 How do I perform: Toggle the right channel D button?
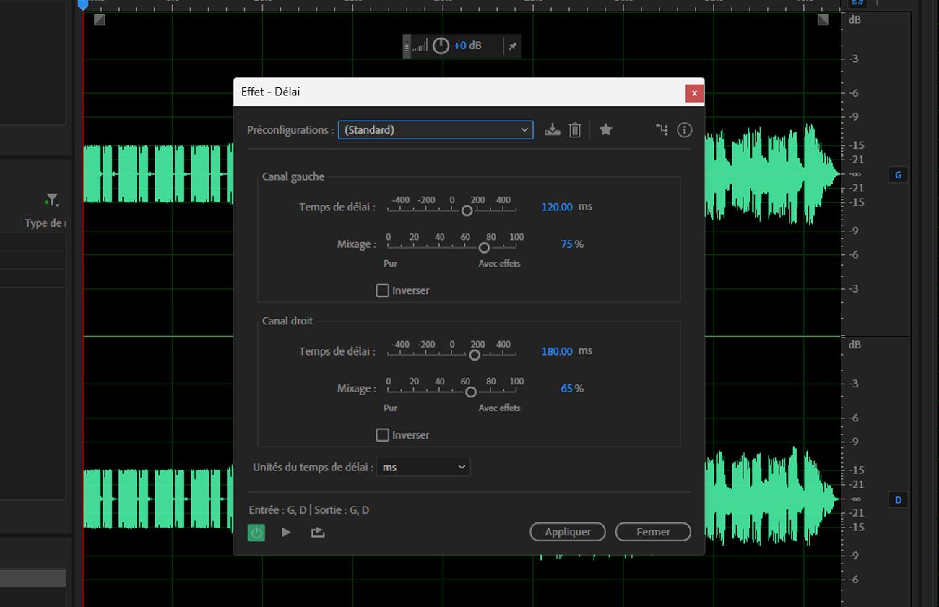[x=899, y=500]
